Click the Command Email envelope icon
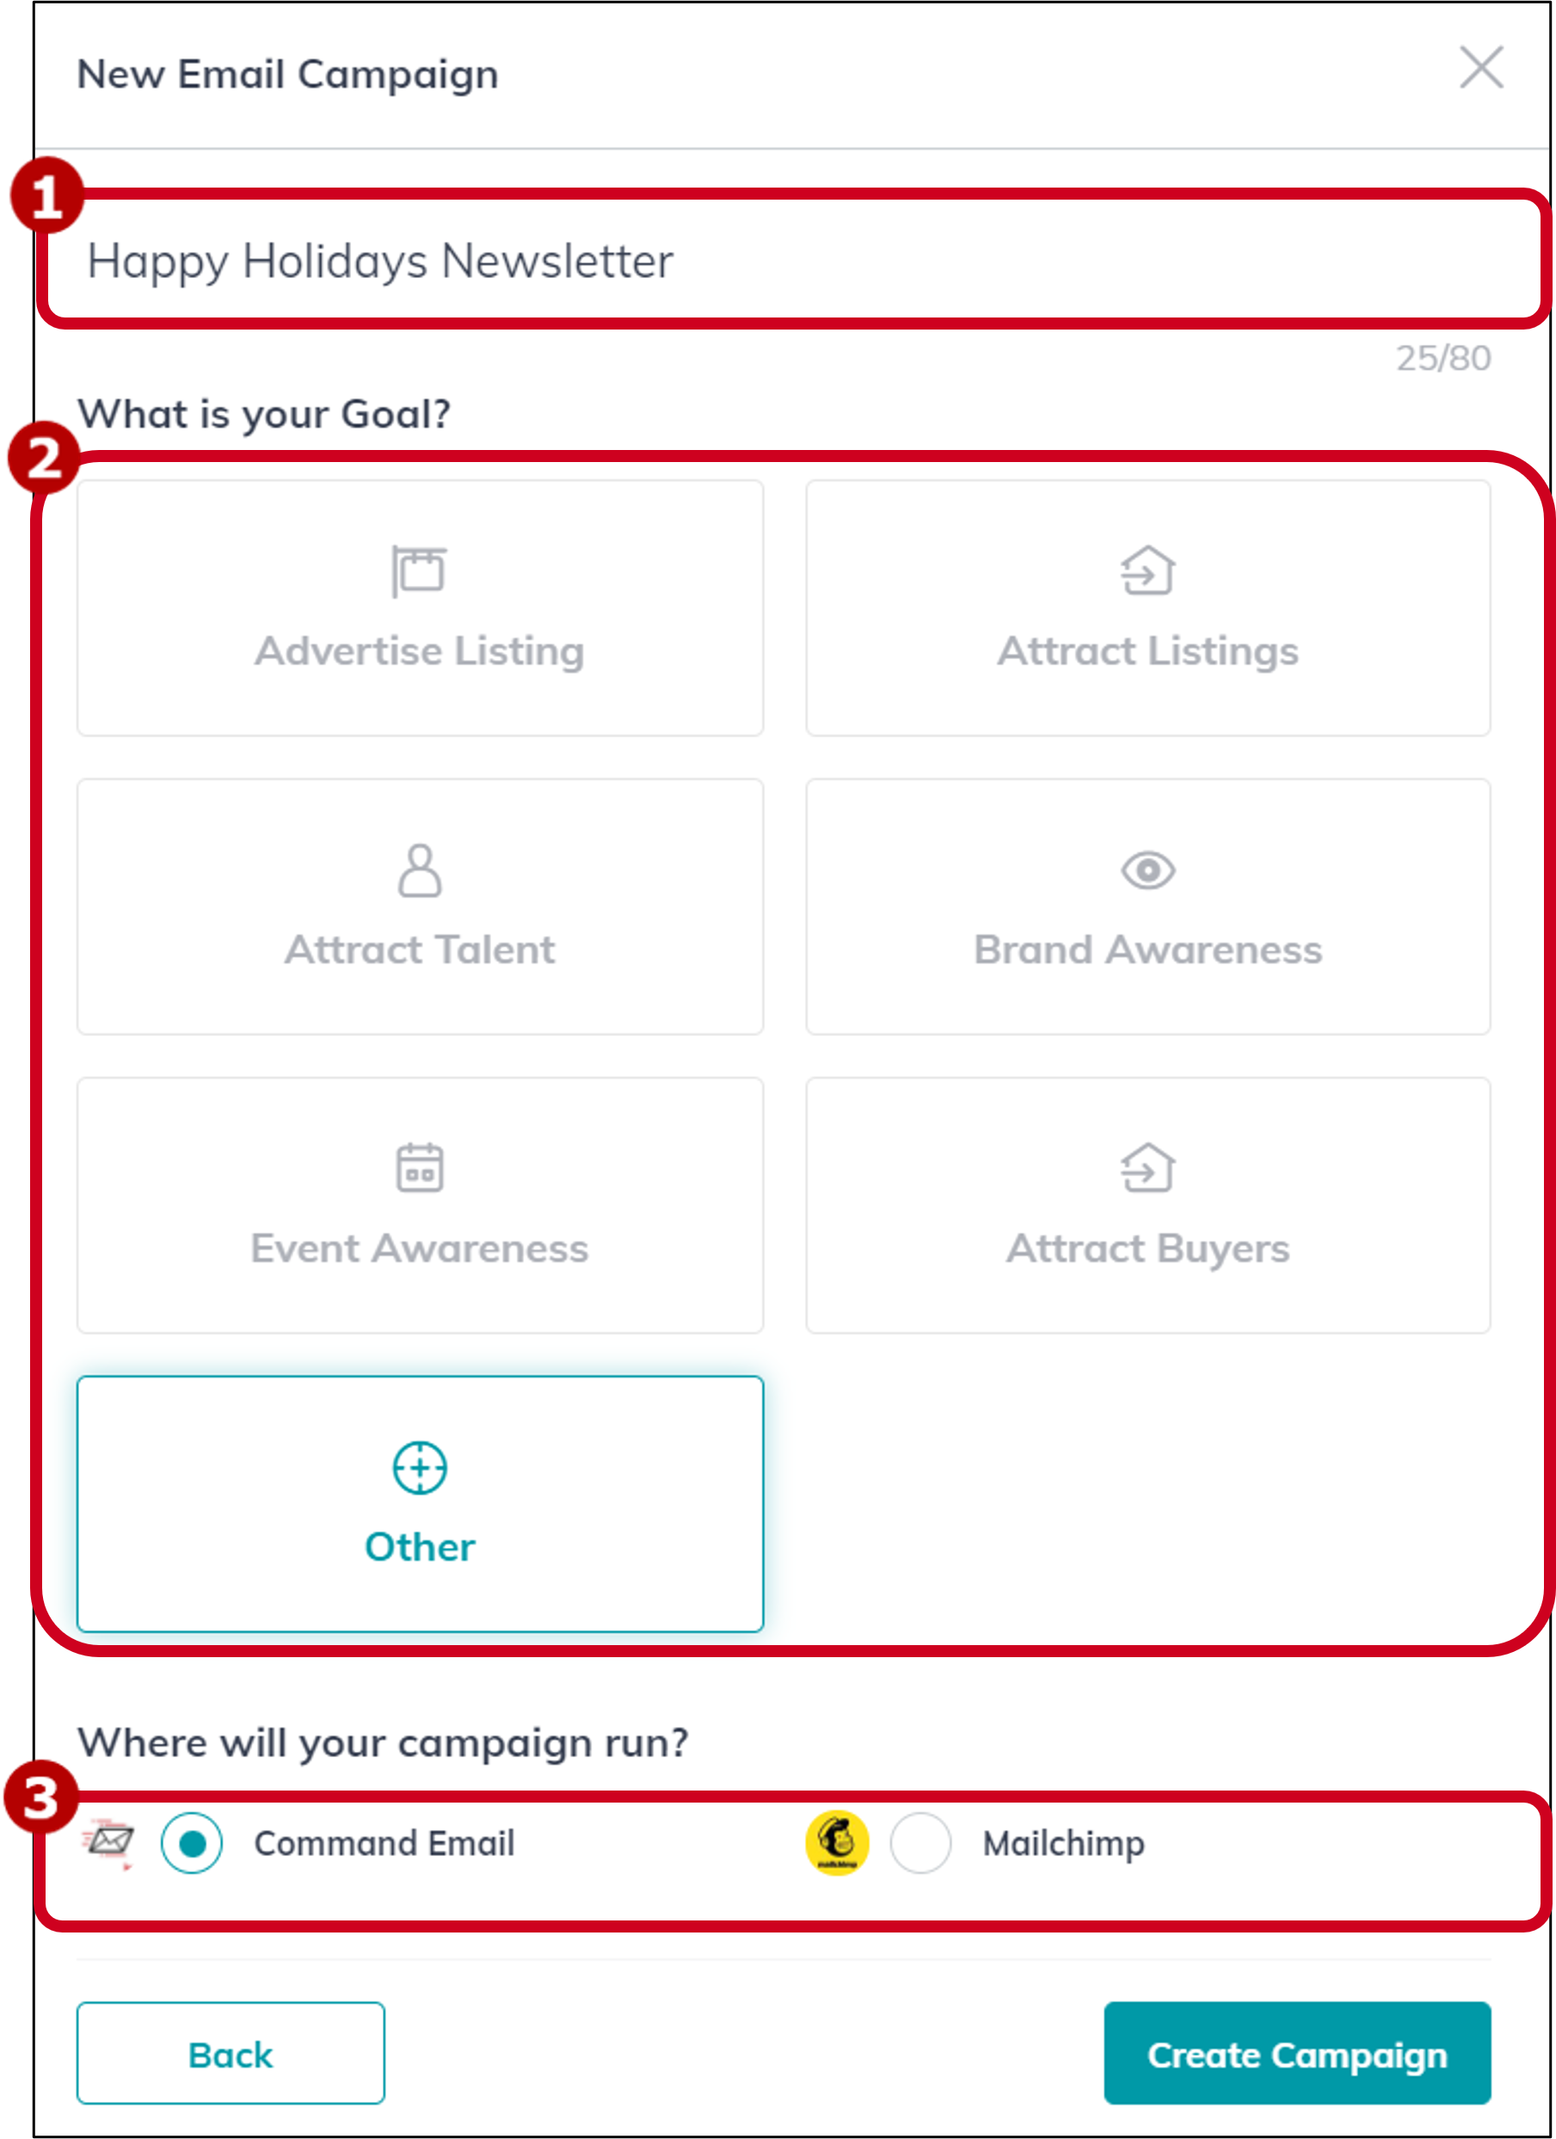The width and height of the screenshot is (1556, 2139). (109, 1841)
